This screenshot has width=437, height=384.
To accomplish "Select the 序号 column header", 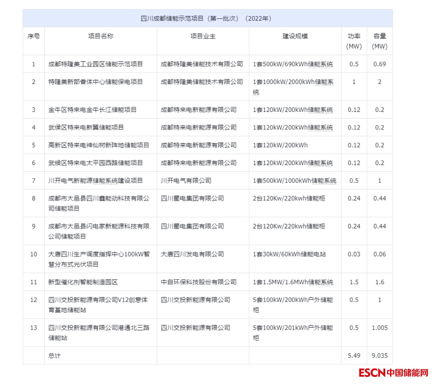I will [x=34, y=36].
